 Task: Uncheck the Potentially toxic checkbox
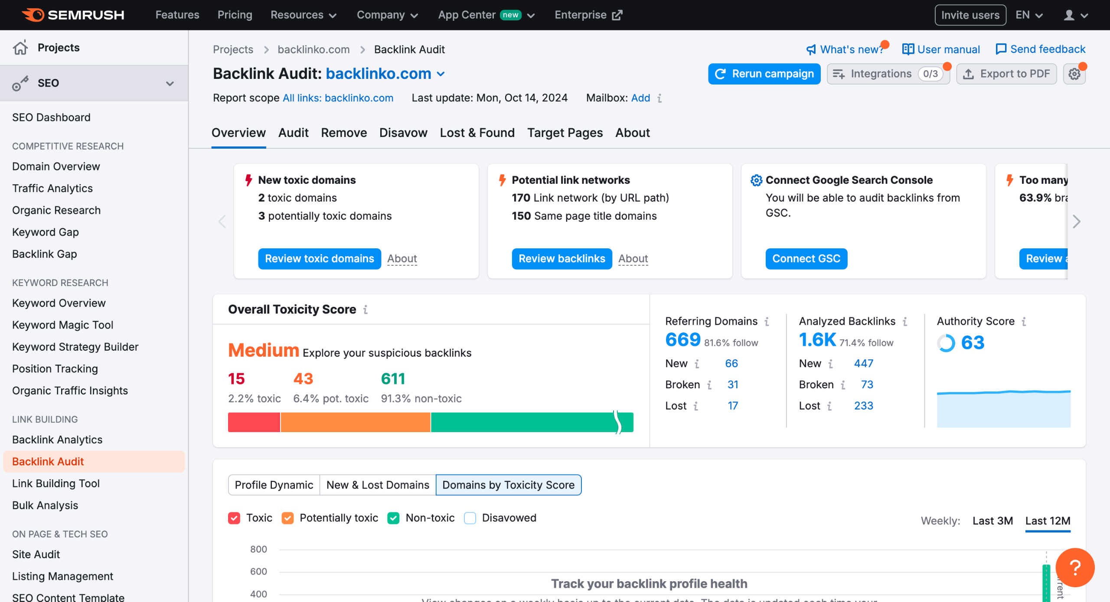(287, 518)
